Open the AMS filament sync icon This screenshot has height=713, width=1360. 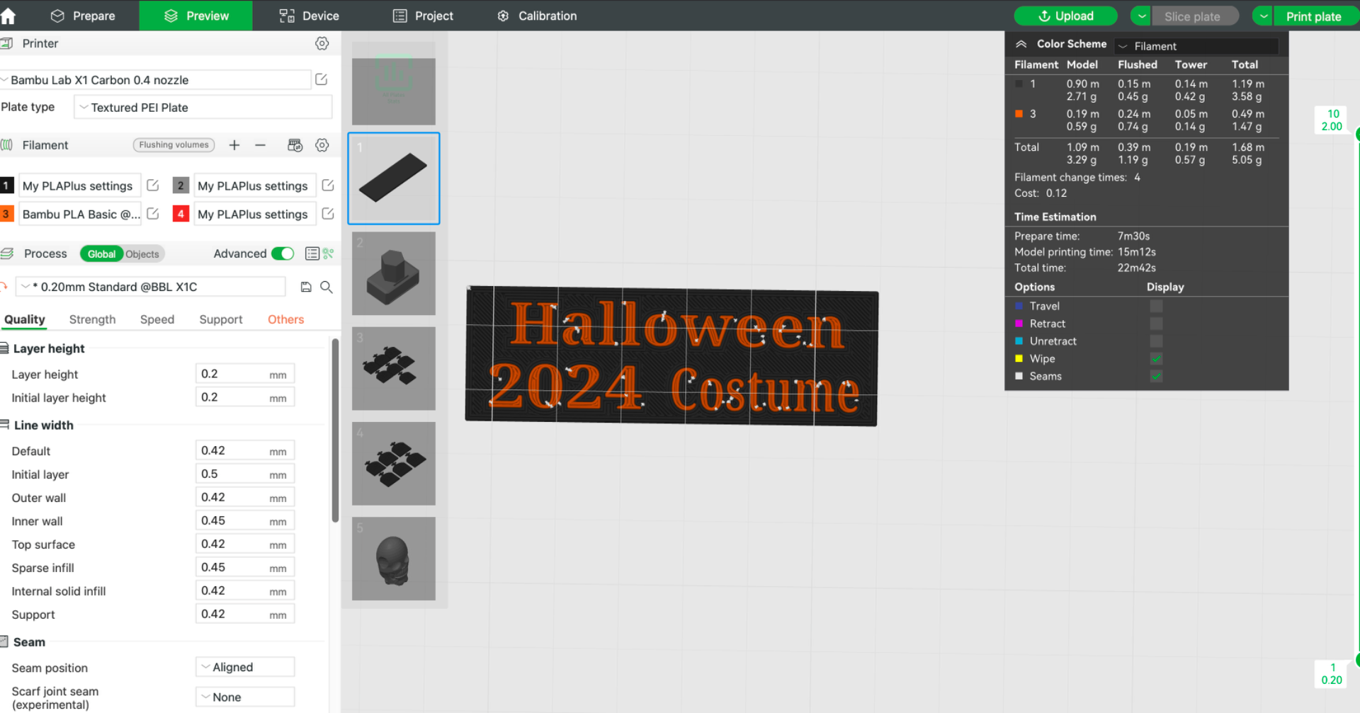[x=295, y=145]
